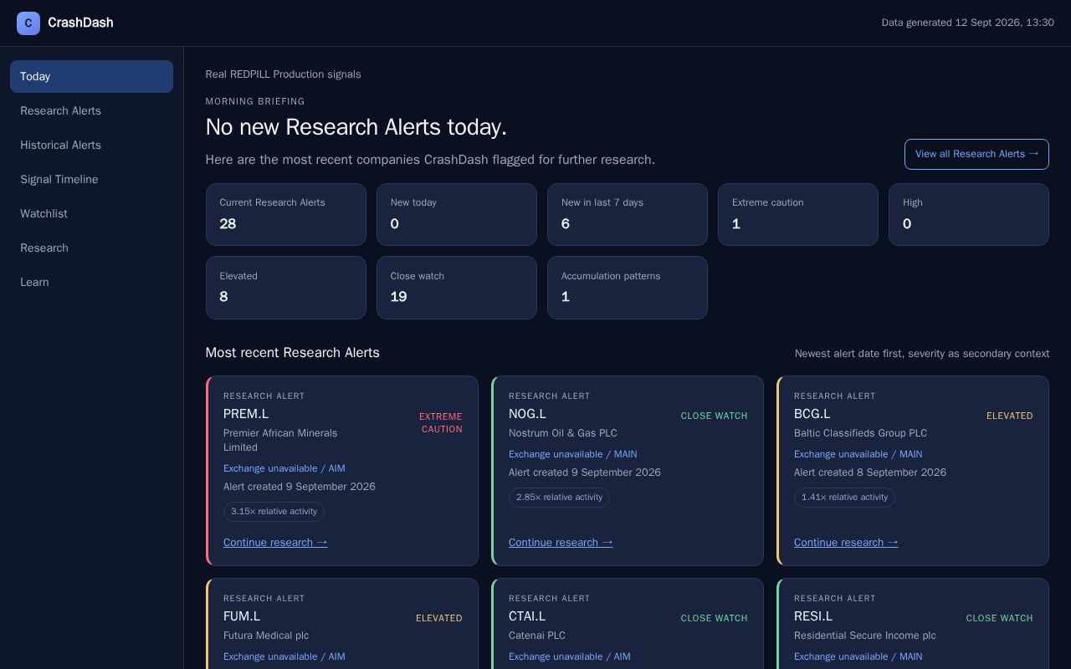Open the New today stat card
The image size is (1071, 669).
coord(457,214)
